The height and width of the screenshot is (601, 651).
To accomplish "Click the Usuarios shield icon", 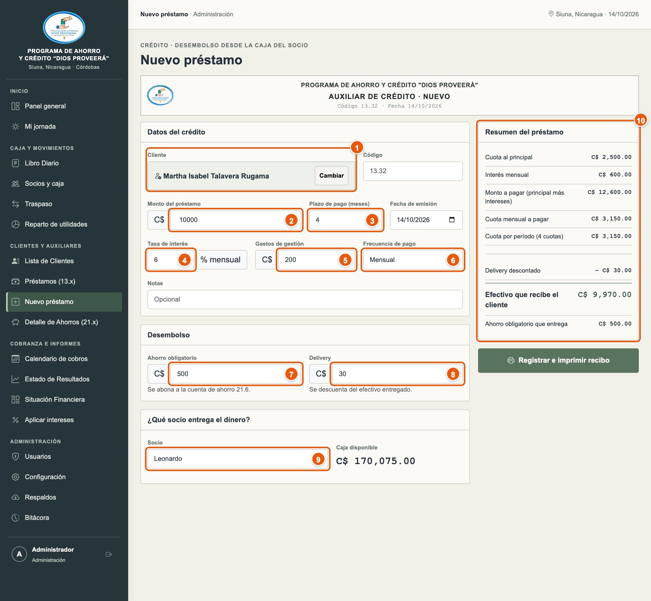I will tap(15, 457).
